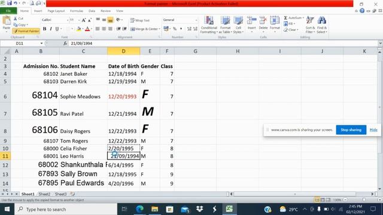This screenshot has width=383, height=215.
Task: Activate the Format Painter button
Action: tap(26, 31)
